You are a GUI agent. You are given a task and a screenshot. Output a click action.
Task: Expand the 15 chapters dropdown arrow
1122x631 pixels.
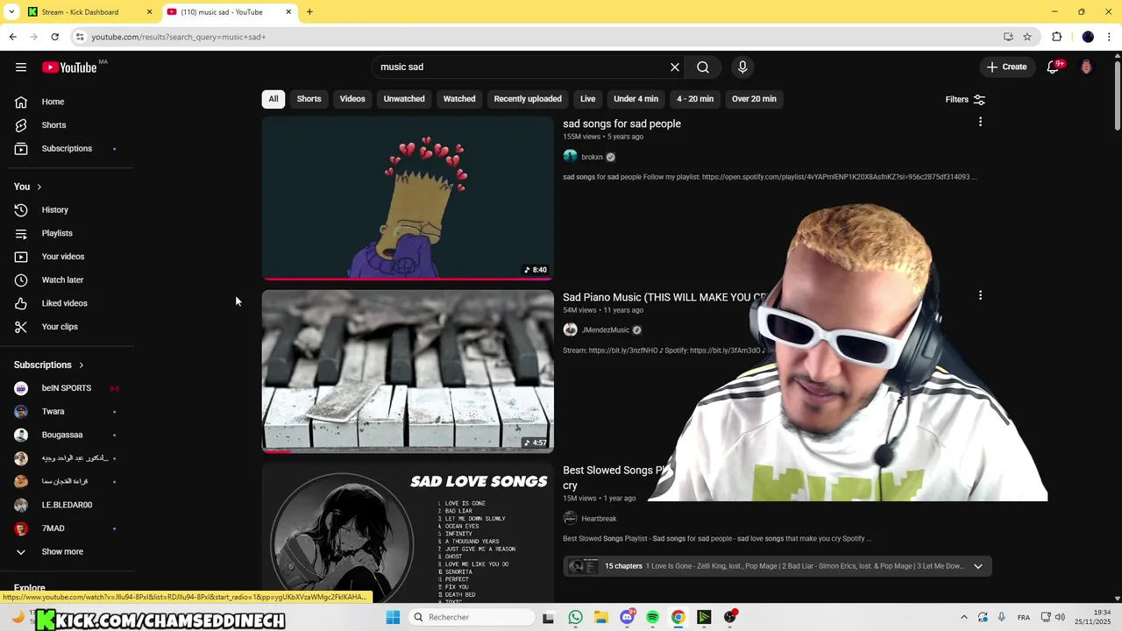[x=978, y=566]
